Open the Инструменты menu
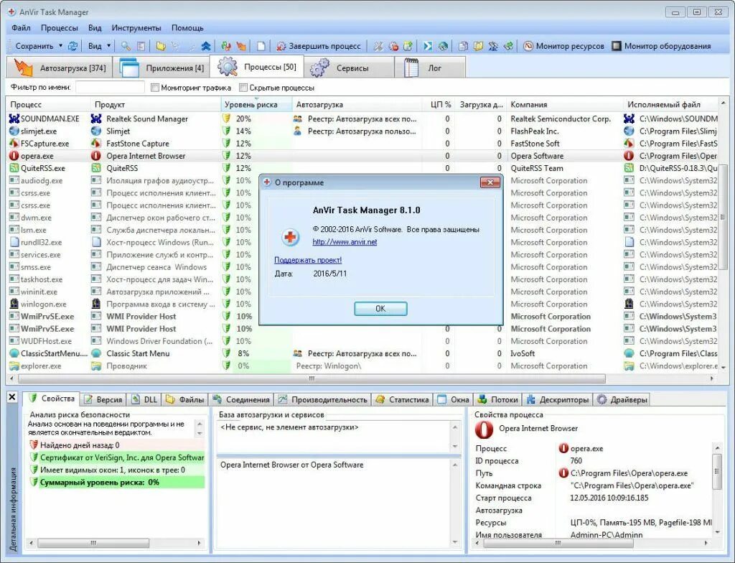This screenshot has width=735, height=563. click(136, 28)
